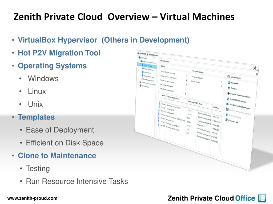
Task: Click the plus icon for Create from template
Action: point(228,93)
